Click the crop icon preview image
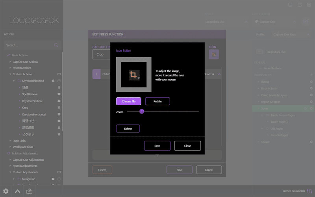This screenshot has width=315, height=197. [x=134, y=75]
